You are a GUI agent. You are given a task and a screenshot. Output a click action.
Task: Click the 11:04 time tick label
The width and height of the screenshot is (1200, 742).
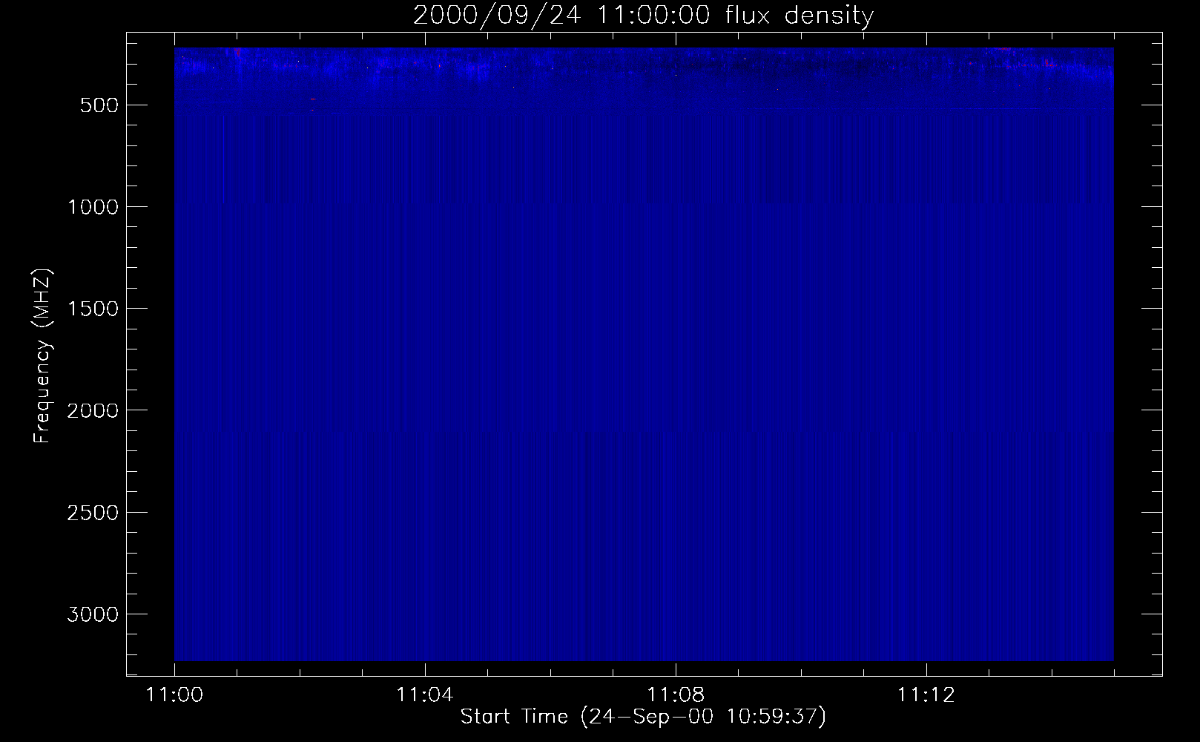pyautogui.click(x=425, y=695)
